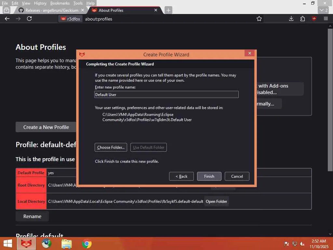Launch Google Chrome from taskbar
333x250 pixels.
point(87,244)
